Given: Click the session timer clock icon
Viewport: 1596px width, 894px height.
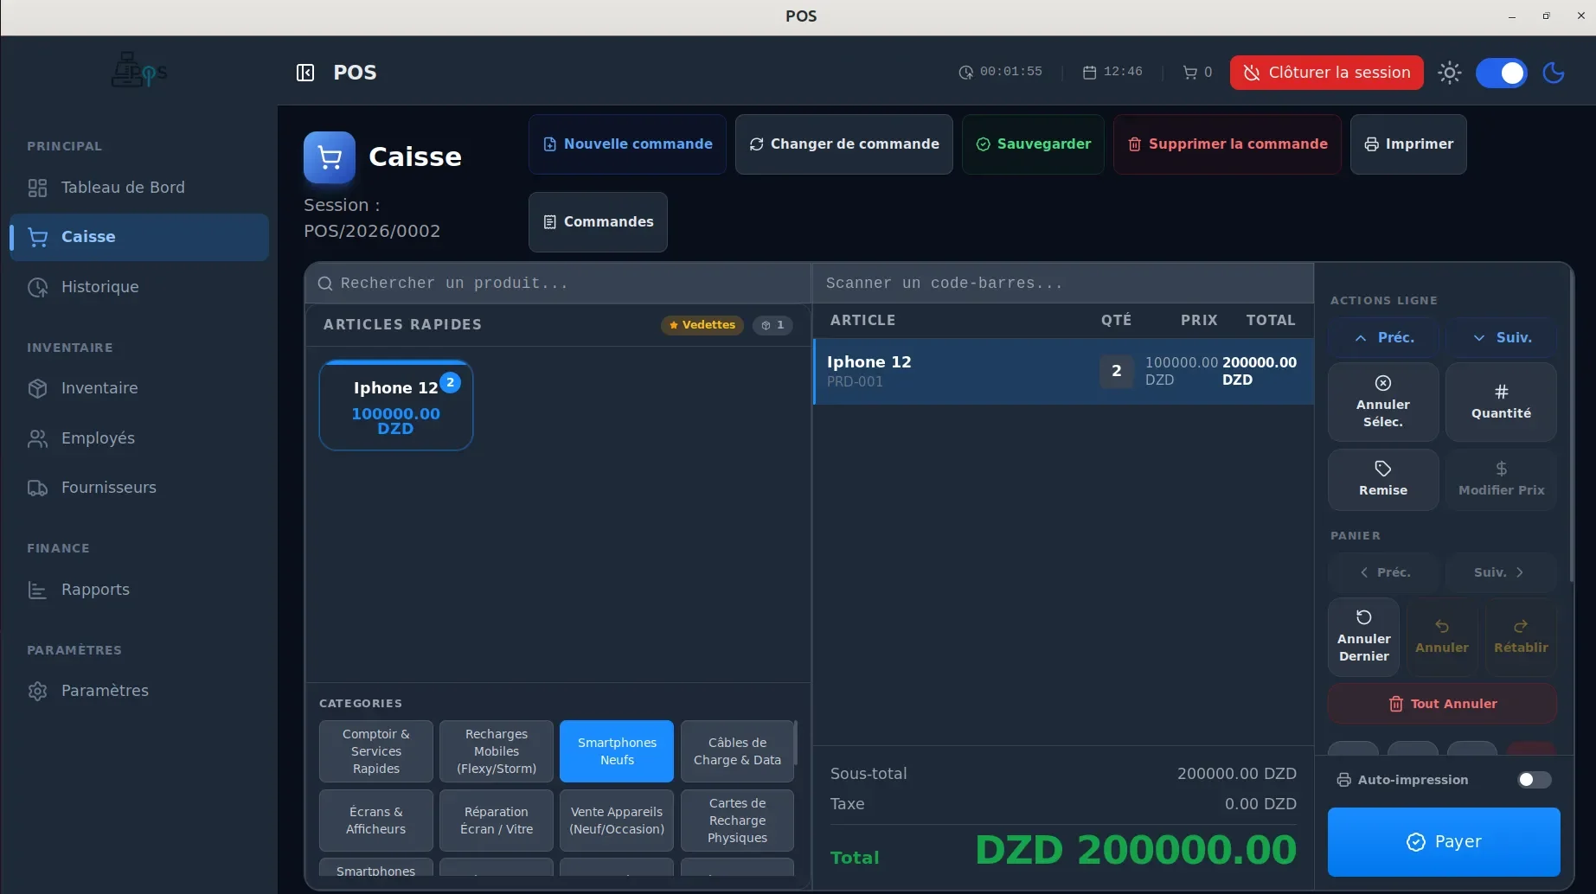Looking at the screenshot, I should point(965,73).
